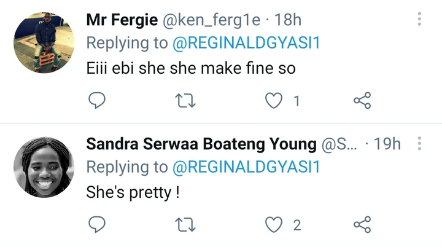This screenshot has height=247, width=442.
Task: Open the @ken_ferg1e handle
Action: click(211, 20)
